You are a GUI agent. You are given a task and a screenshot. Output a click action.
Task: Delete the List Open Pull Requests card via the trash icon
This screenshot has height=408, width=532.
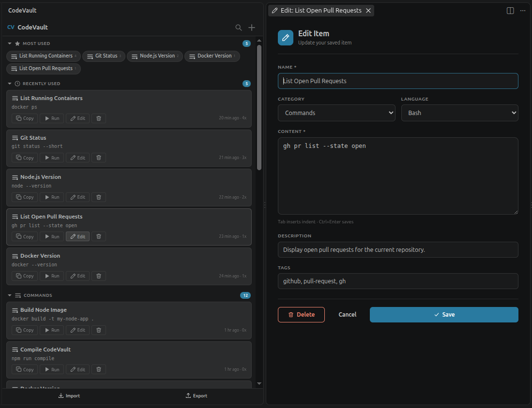[99, 236]
